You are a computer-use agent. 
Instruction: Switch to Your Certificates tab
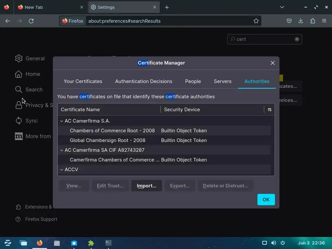tap(83, 81)
